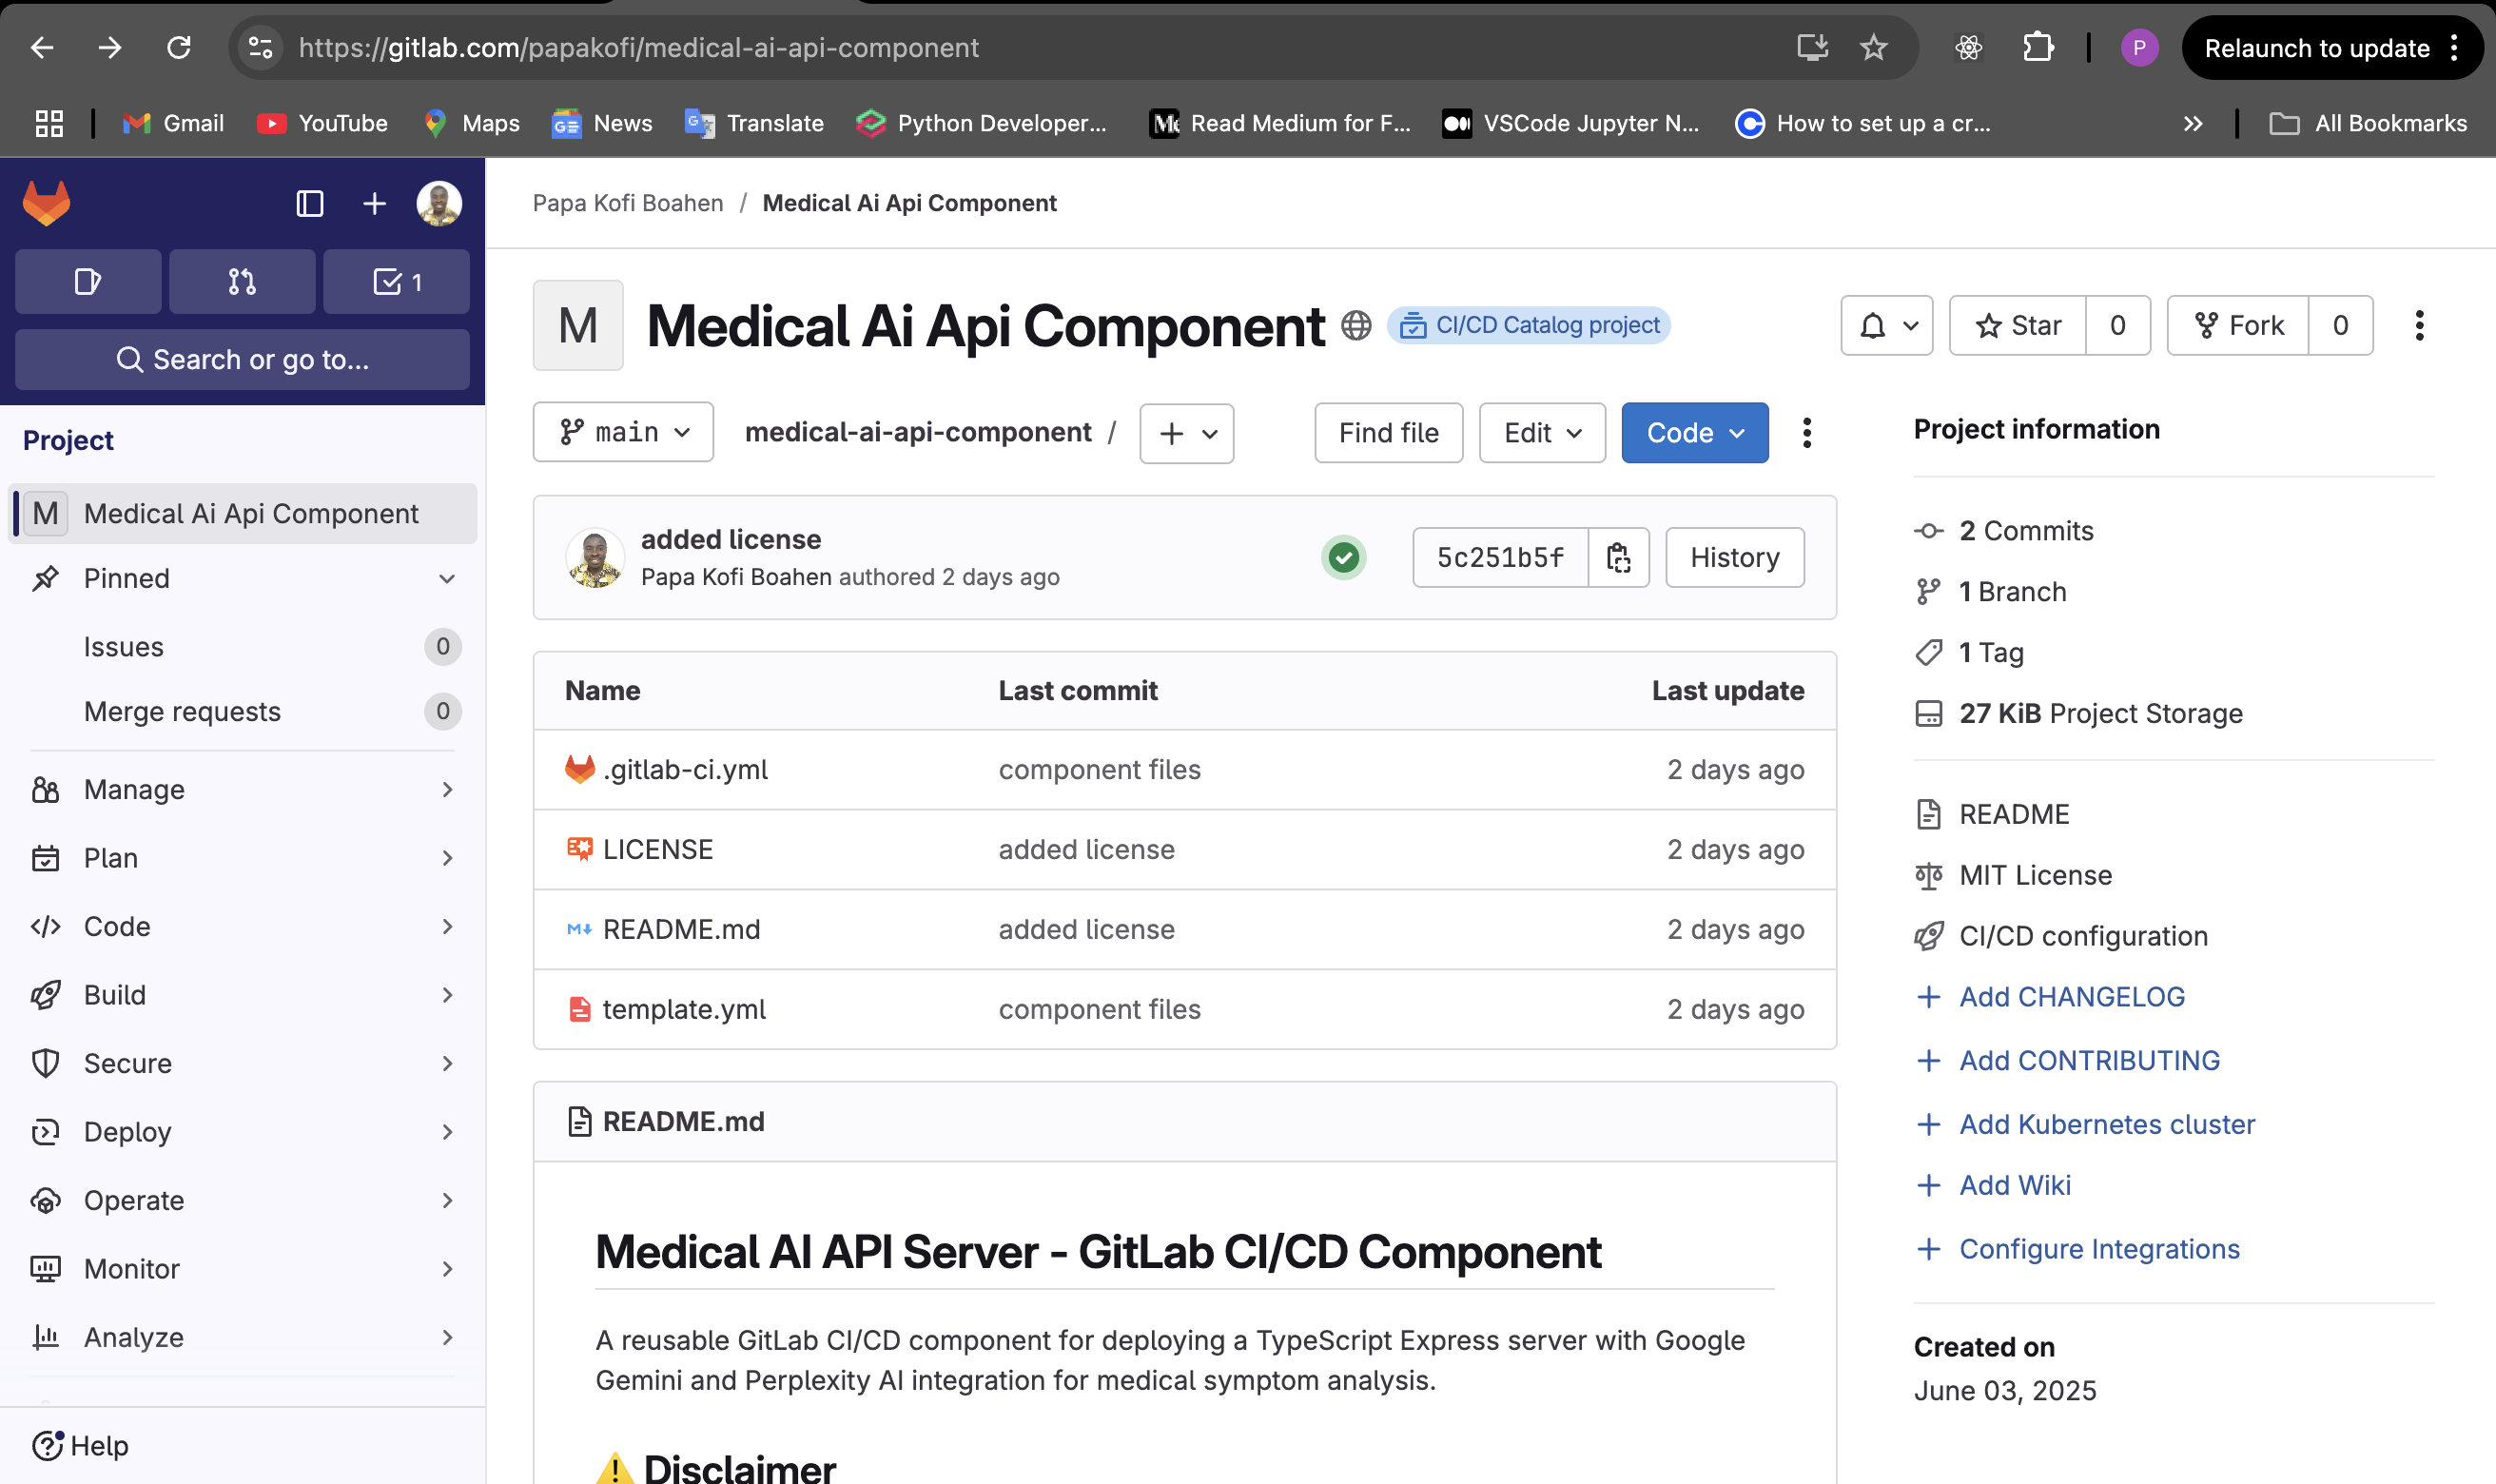The width and height of the screenshot is (2496, 1484).
Task: Open the notification bell dropdown
Action: [1886, 326]
